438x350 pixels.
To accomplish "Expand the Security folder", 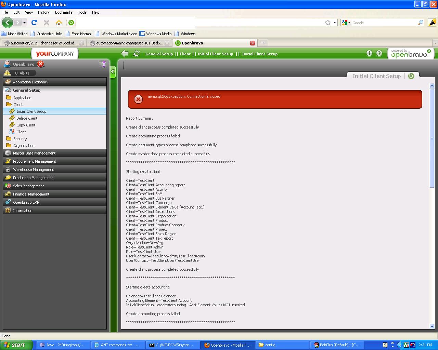I will 20,139.
